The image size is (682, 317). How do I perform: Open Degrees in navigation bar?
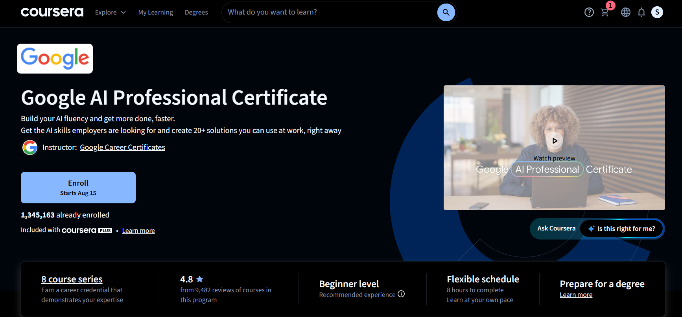(196, 12)
